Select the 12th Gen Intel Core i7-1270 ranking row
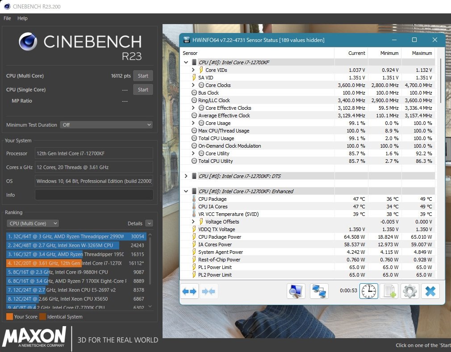Screen dimensions: 451x352 [x=76, y=263]
